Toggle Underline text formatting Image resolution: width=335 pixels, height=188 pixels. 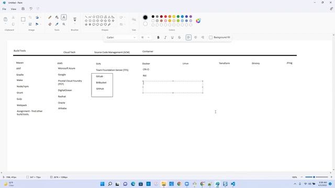[x=172, y=37]
